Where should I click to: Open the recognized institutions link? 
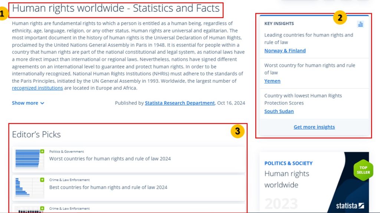(x=37, y=88)
